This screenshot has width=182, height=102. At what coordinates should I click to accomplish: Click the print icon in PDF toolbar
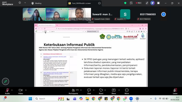pos(141,31)
